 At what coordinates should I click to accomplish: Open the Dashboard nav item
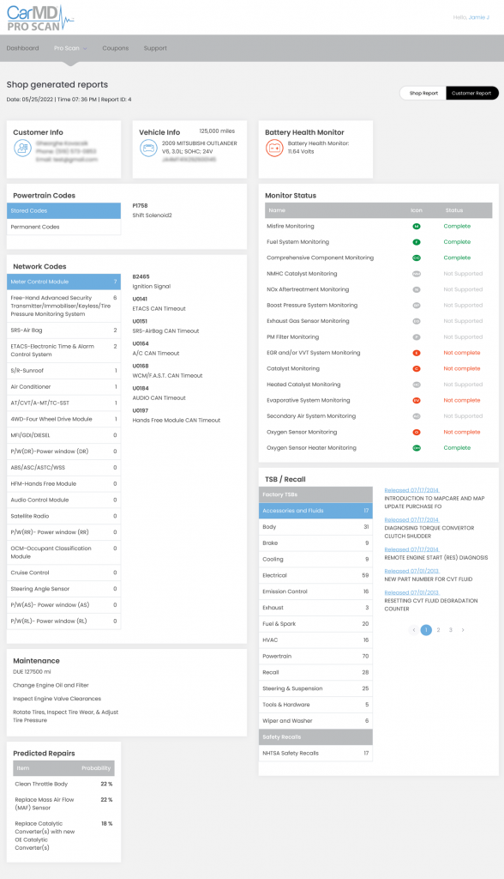point(23,48)
